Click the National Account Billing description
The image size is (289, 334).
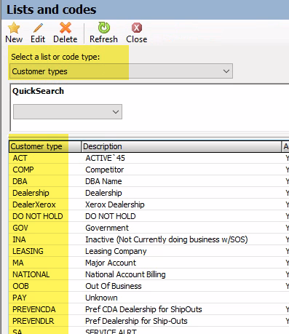[125, 274]
